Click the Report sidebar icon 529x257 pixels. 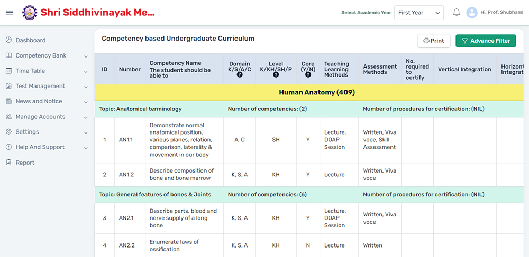tap(8, 163)
